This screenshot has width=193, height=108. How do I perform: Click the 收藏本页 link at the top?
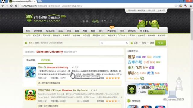point(161,10)
